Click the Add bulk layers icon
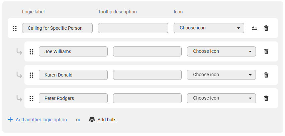This screenshot has width=285, height=136. pos(92,120)
